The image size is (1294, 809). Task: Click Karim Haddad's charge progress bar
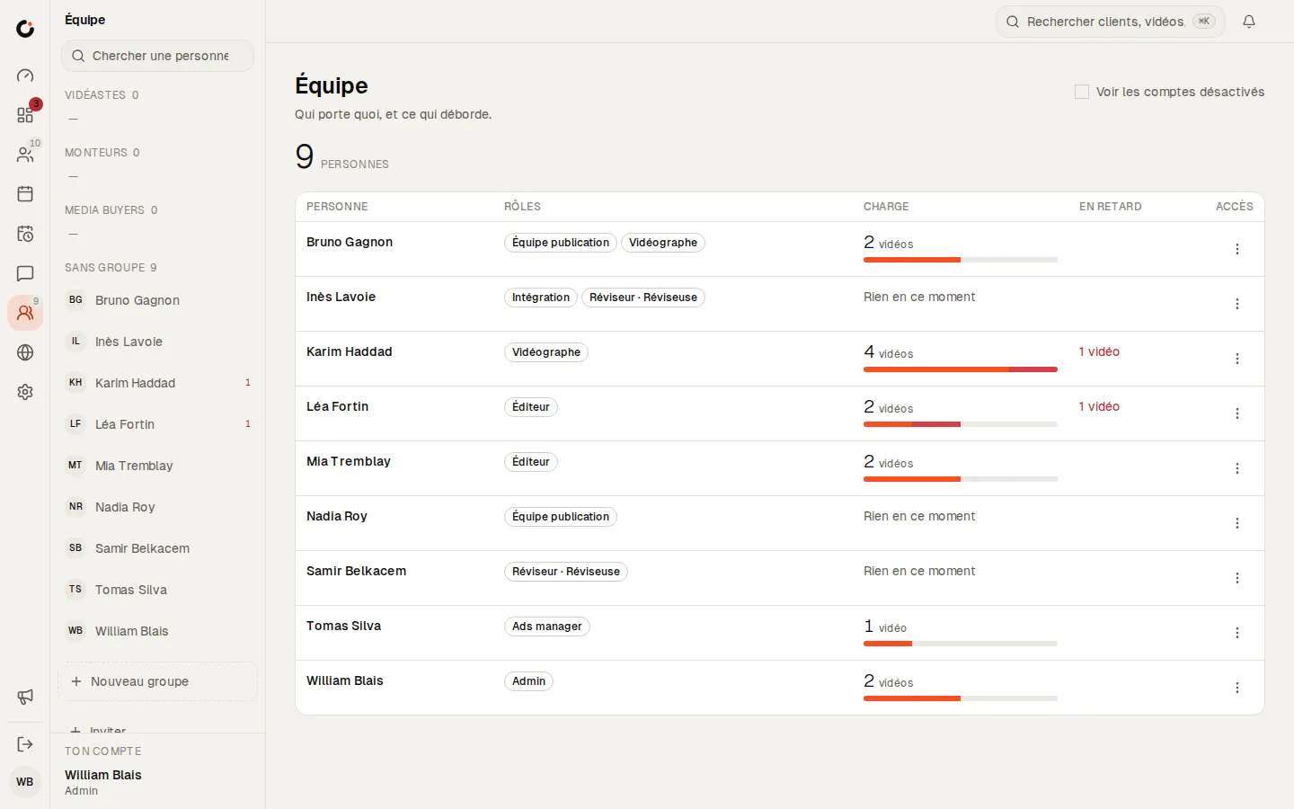point(960,369)
